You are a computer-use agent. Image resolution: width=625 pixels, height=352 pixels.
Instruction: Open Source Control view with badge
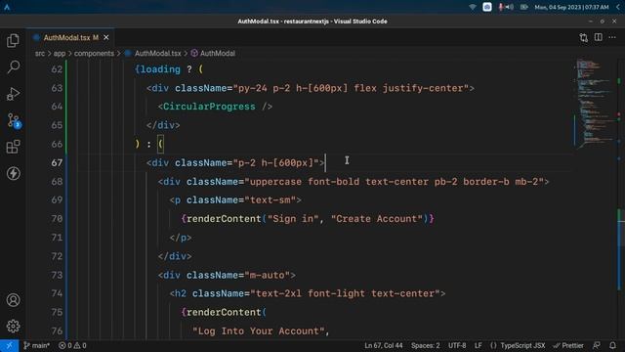click(x=14, y=120)
